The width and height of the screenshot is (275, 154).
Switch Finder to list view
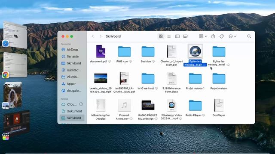pyautogui.click(x=169, y=36)
